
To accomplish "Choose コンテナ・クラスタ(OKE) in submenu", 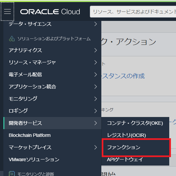I will (135, 123).
